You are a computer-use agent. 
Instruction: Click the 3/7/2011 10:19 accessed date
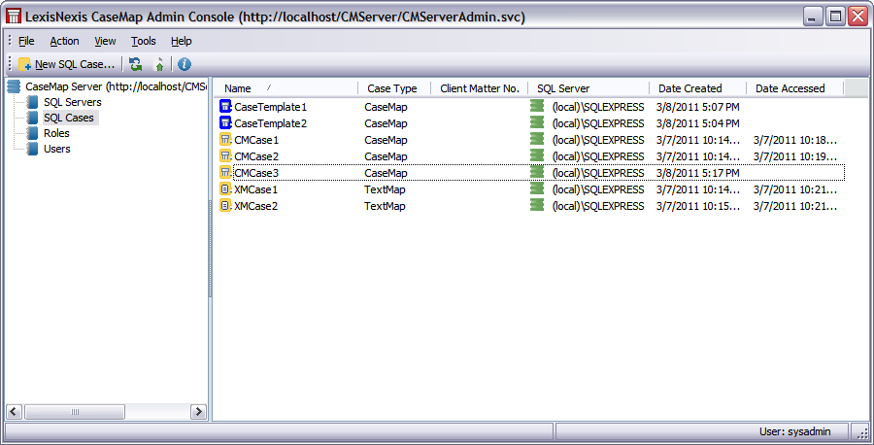[794, 156]
